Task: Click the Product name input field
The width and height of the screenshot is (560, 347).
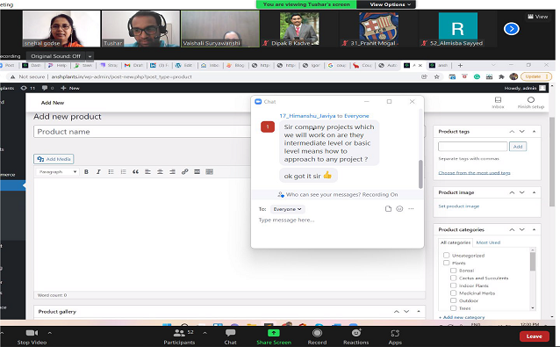Action: tap(143, 132)
